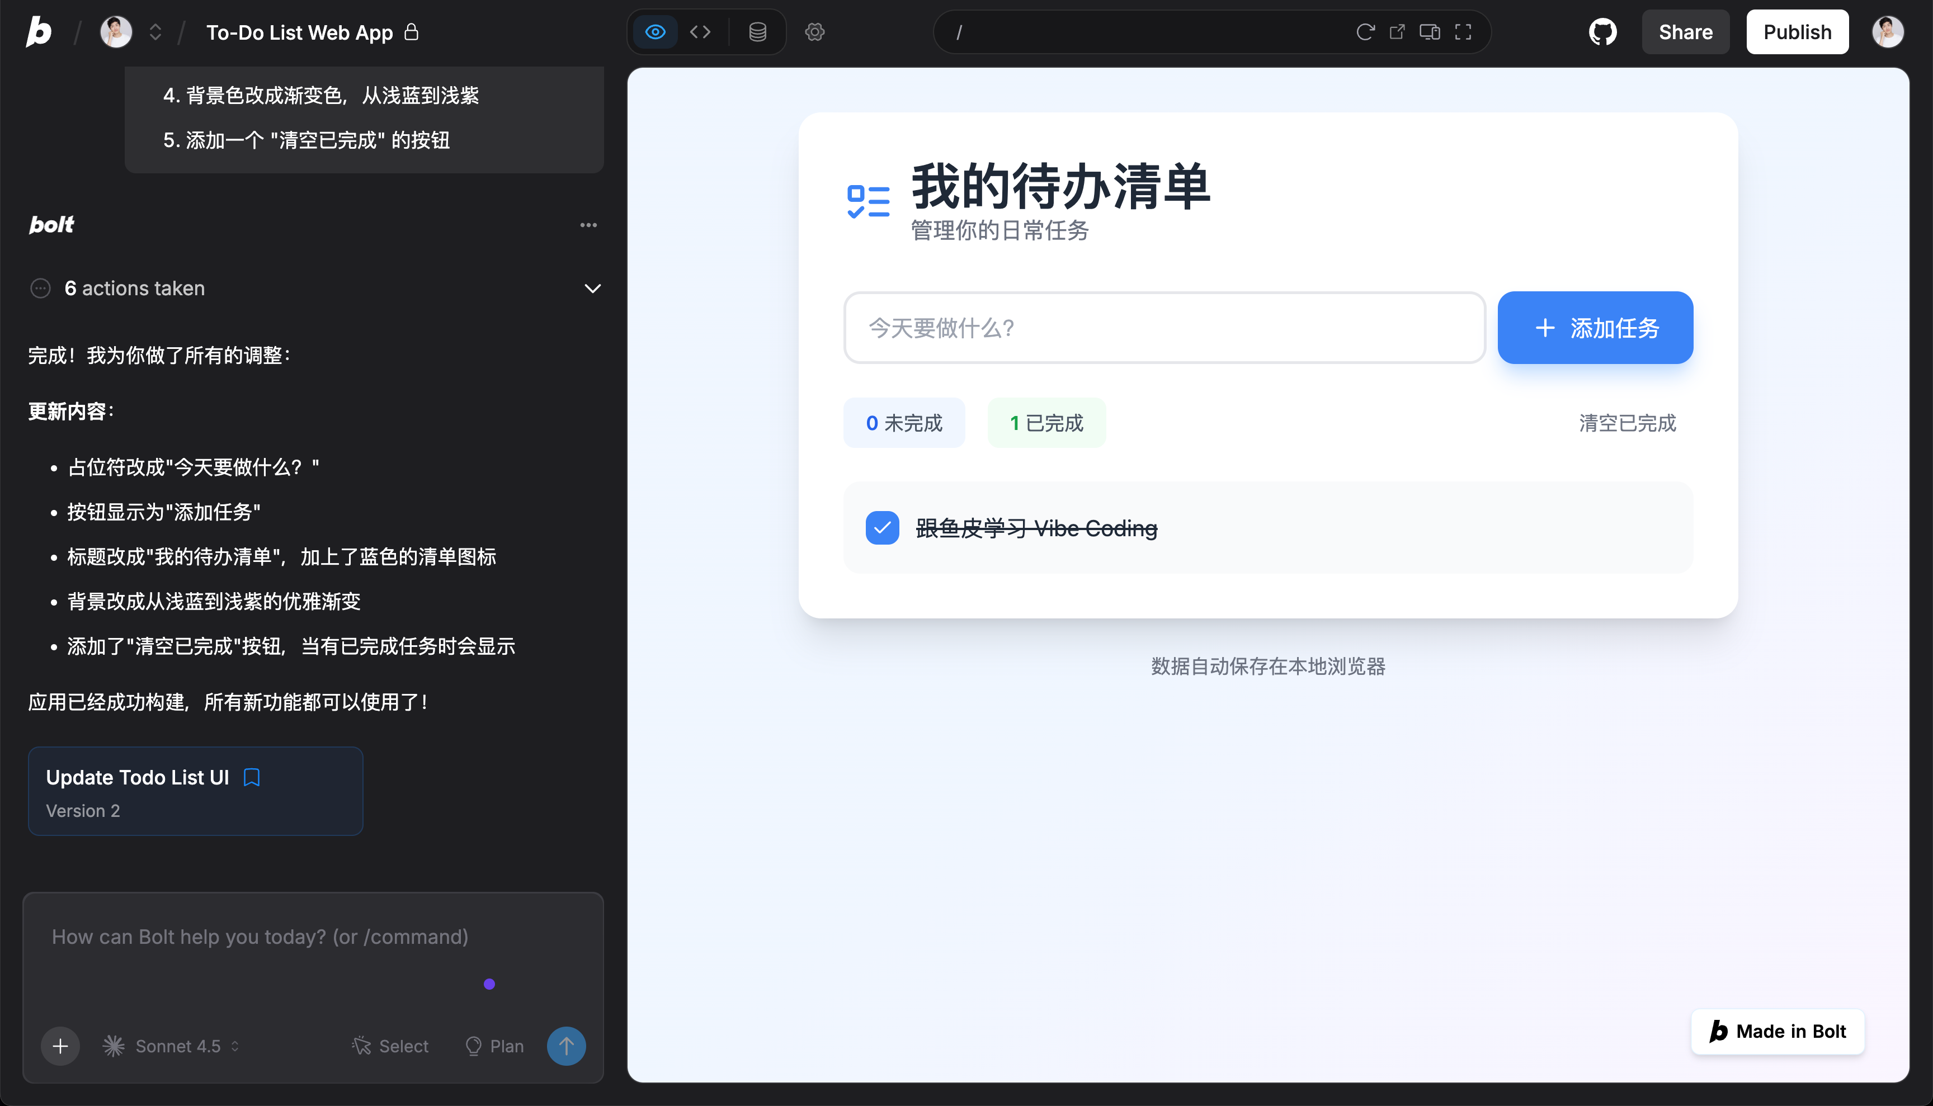Open project settings gear icon
The height and width of the screenshot is (1106, 1933).
814,32
